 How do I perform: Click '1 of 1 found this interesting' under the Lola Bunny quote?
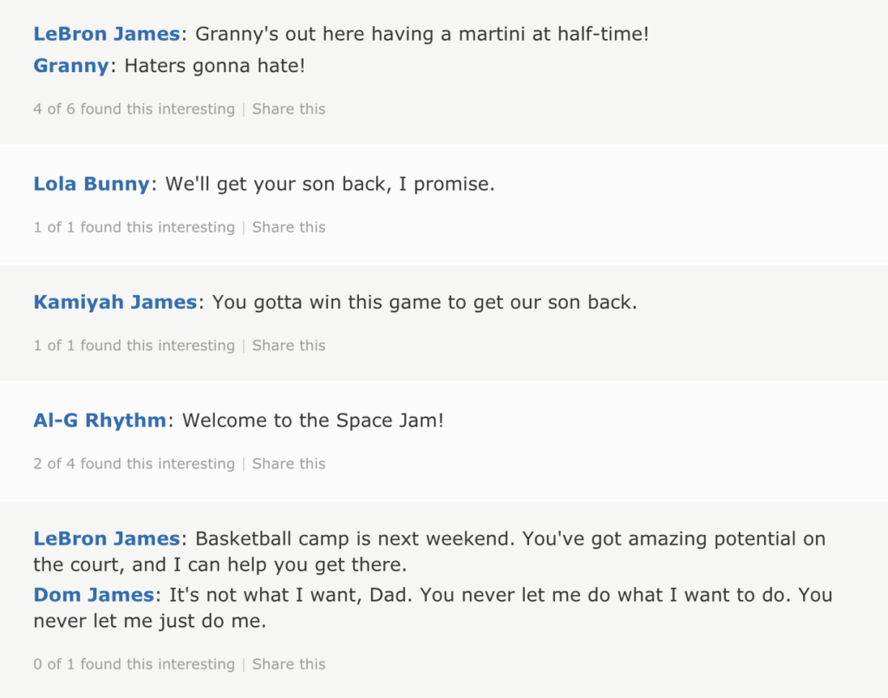pos(134,227)
